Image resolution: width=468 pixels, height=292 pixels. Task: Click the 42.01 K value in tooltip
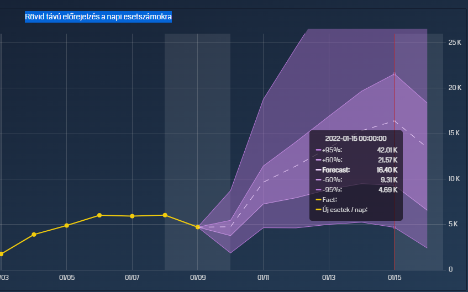pos(386,150)
